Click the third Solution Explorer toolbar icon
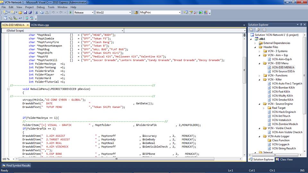The height and width of the screenshot is (173, 308). [x=264, y=30]
